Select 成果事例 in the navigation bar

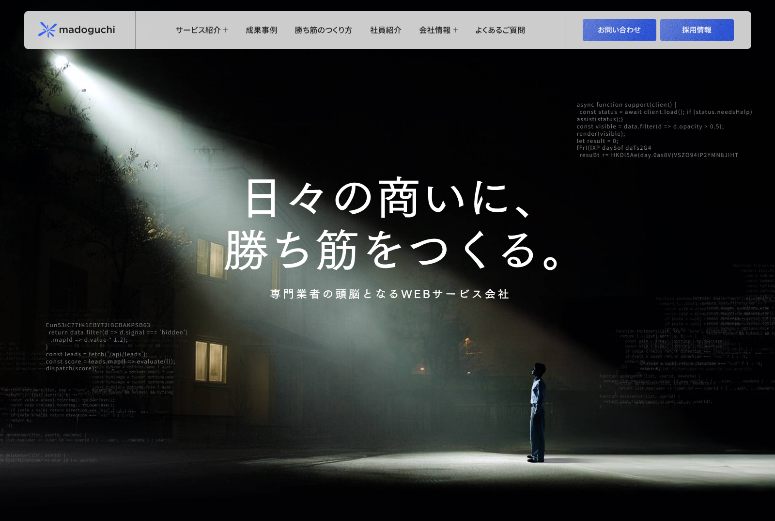click(261, 30)
